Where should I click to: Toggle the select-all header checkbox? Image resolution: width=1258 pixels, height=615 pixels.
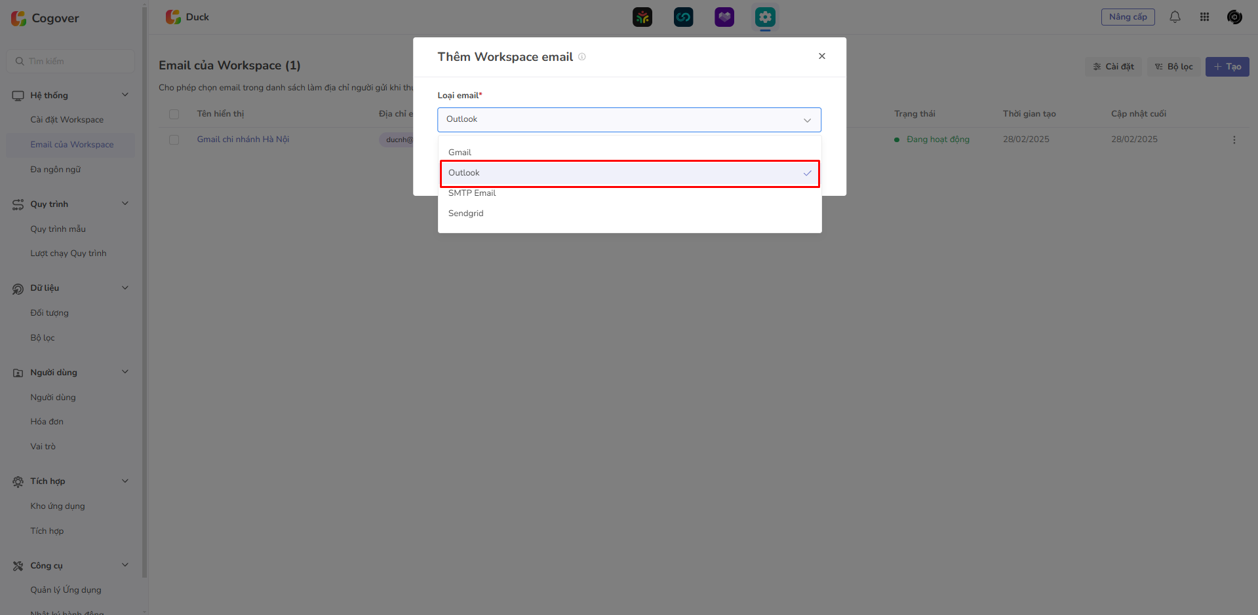click(x=174, y=114)
